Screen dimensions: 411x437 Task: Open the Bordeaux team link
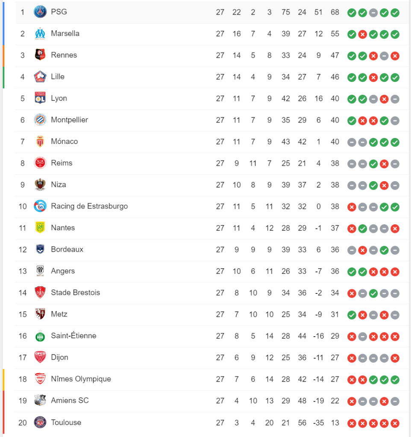pos(67,249)
